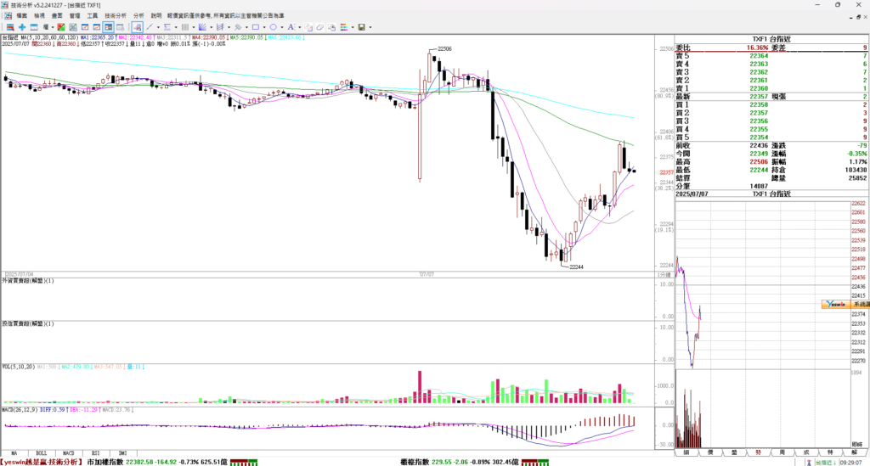This screenshot has height=466, width=870.
Task: Click the 最高 value 22506
Action: click(759, 162)
